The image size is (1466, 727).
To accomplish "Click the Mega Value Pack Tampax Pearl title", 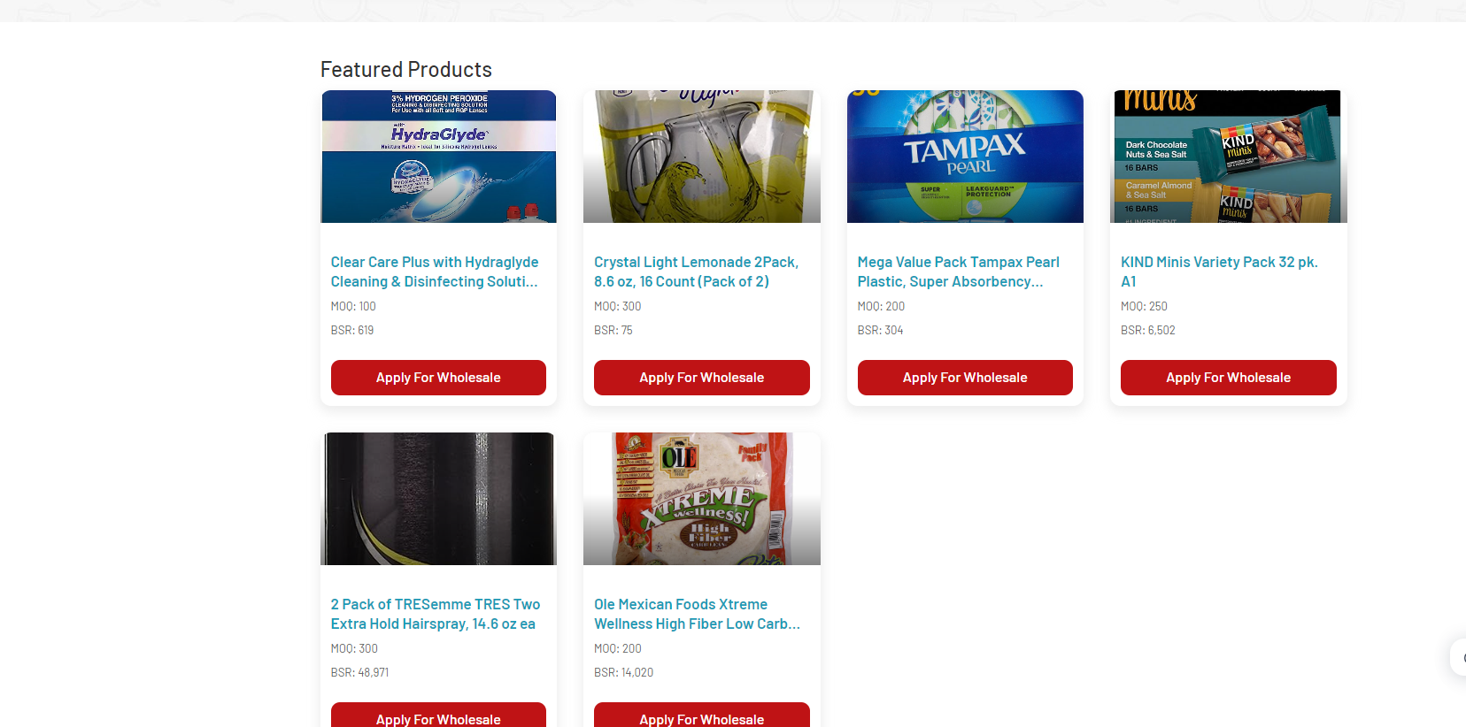I will pyautogui.click(x=959, y=272).
